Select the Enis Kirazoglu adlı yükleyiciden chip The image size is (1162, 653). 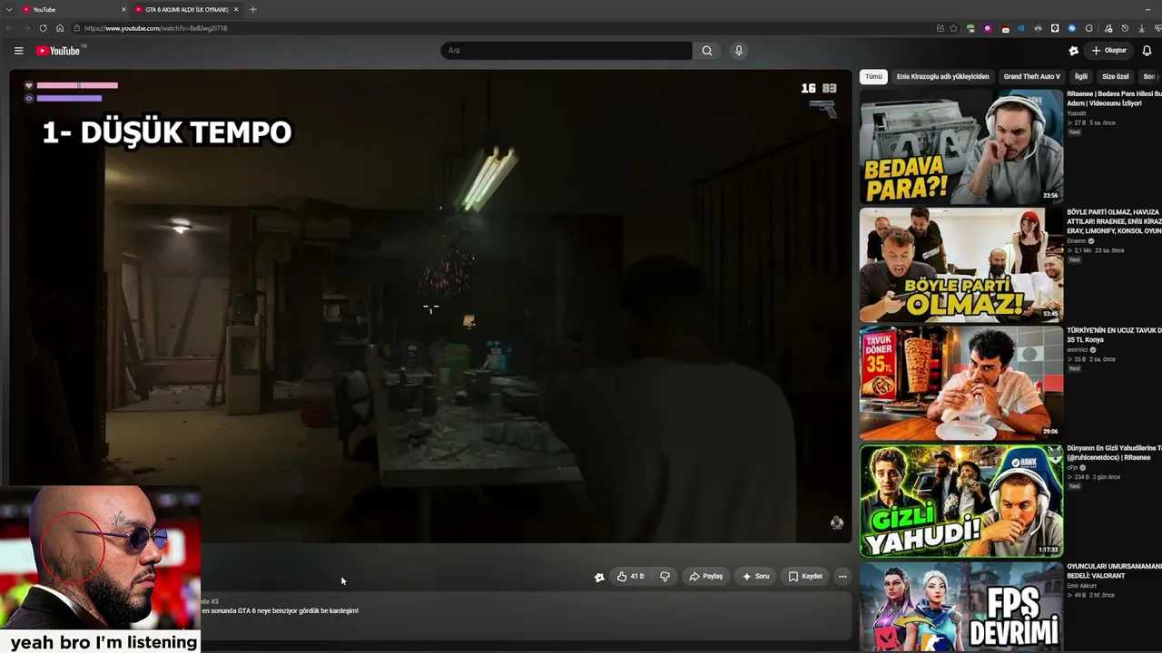click(x=942, y=77)
